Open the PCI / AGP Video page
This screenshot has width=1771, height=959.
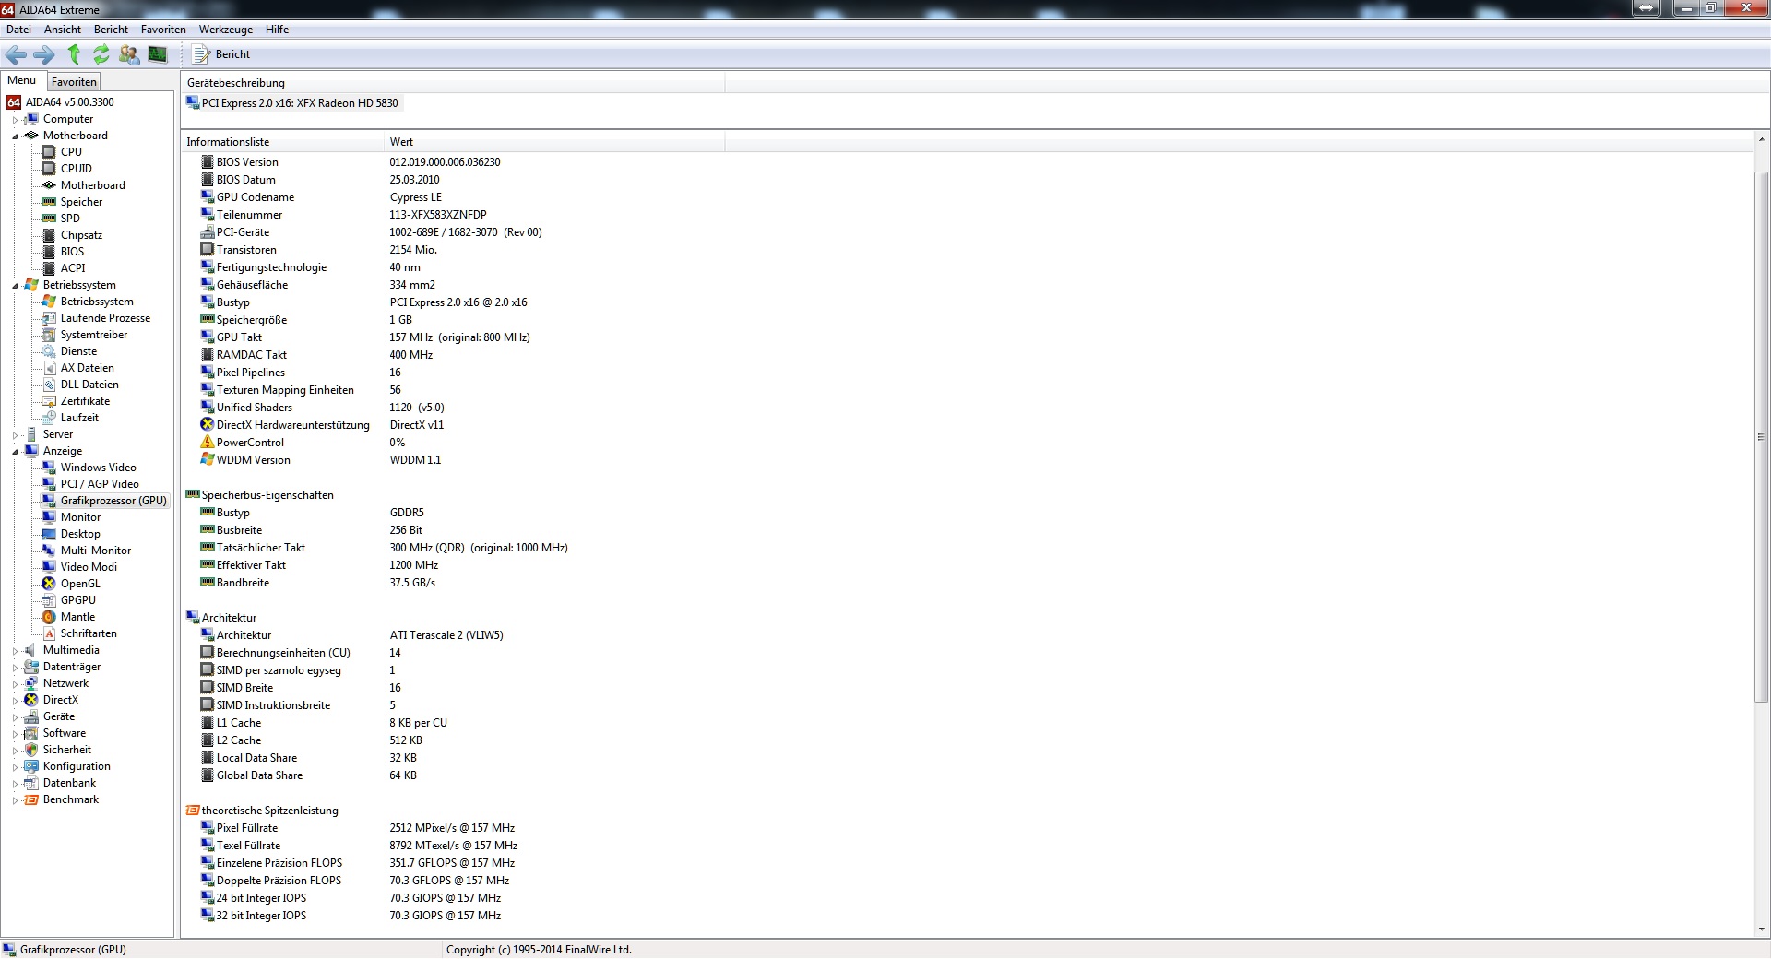point(100,484)
